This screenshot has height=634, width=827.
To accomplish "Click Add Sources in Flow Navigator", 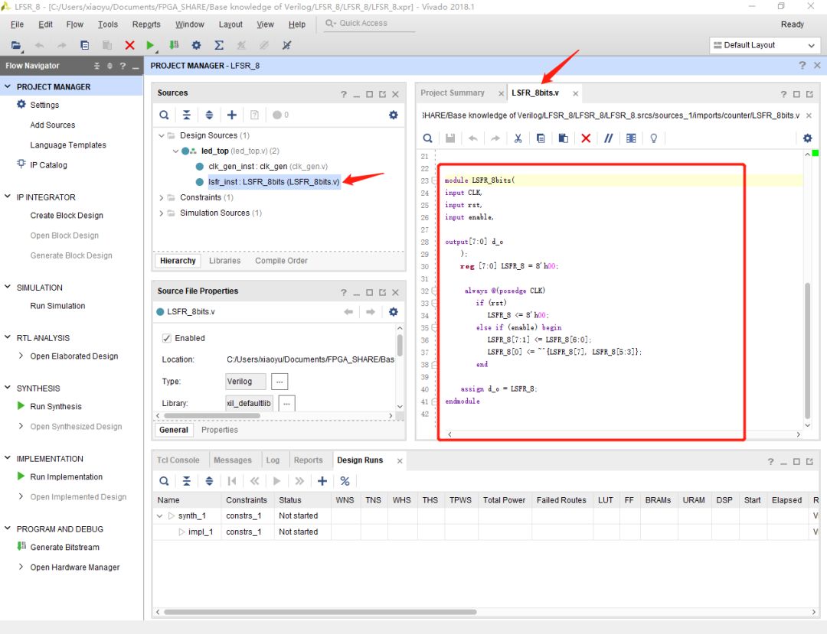I will (x=53, y=125).
